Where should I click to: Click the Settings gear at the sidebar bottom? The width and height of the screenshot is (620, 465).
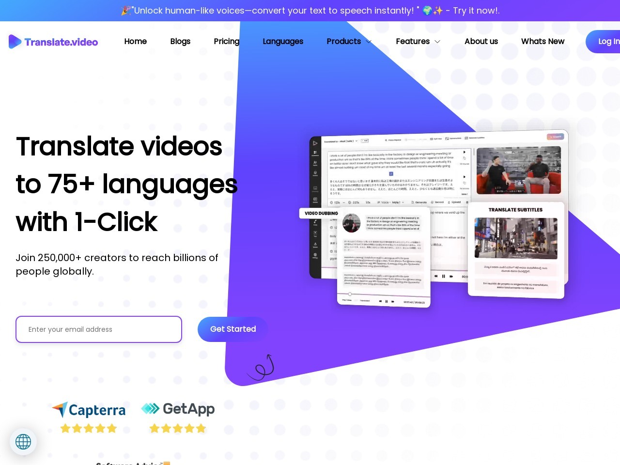click(315, 255)
